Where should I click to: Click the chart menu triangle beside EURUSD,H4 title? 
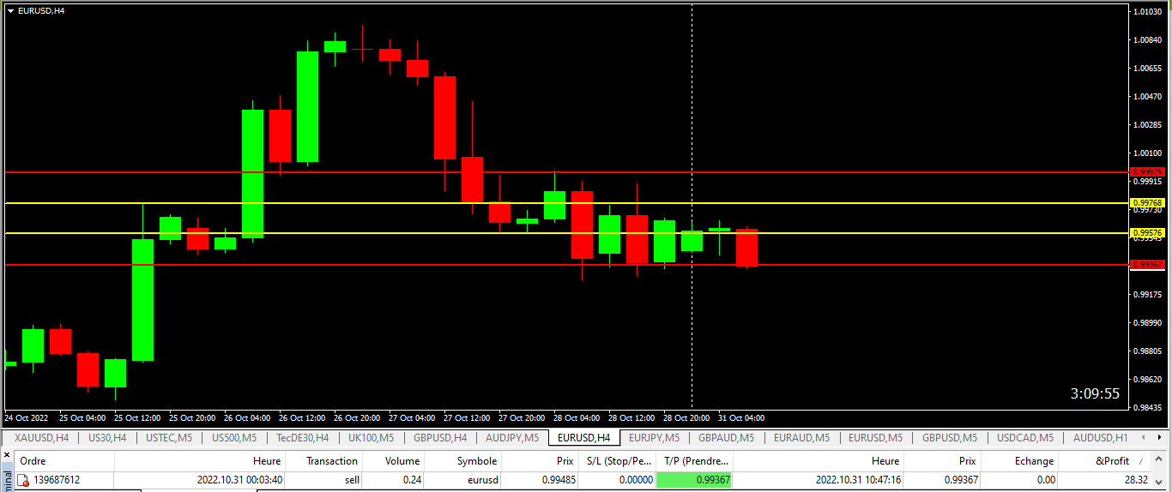10,10
